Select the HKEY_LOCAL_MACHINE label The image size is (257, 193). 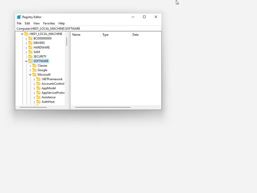[x=46, y=34]
